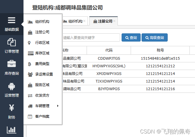195x137 pixels.
Task: Click tax number 1212154121214 in XMJDWPYXGS row
Action: (x=160, y=74)
